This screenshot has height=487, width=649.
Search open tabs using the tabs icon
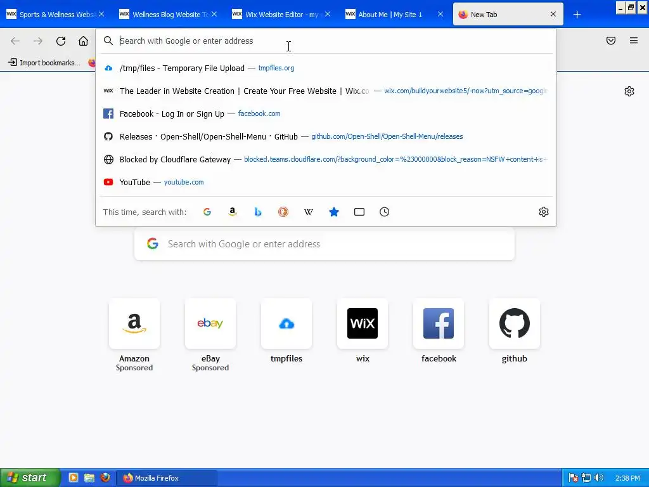pyautogui.click(x=359, y=212)
